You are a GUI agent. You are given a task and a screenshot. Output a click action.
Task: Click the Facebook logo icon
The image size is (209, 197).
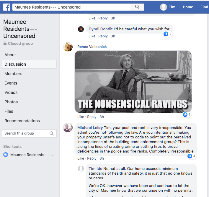click(7, 7)
